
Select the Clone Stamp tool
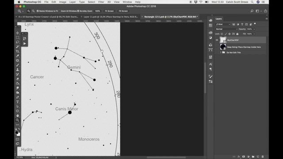18,70
